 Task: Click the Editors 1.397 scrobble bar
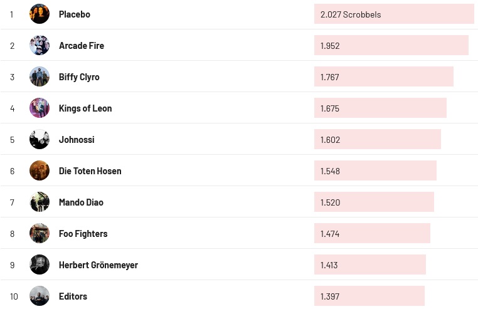coord(369,296)
